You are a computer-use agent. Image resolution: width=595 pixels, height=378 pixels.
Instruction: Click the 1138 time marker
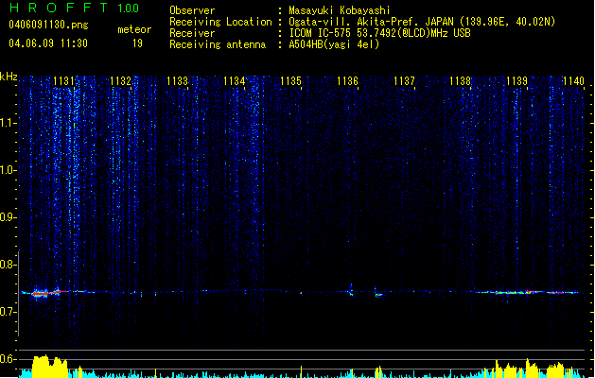[x=460, y=81]
